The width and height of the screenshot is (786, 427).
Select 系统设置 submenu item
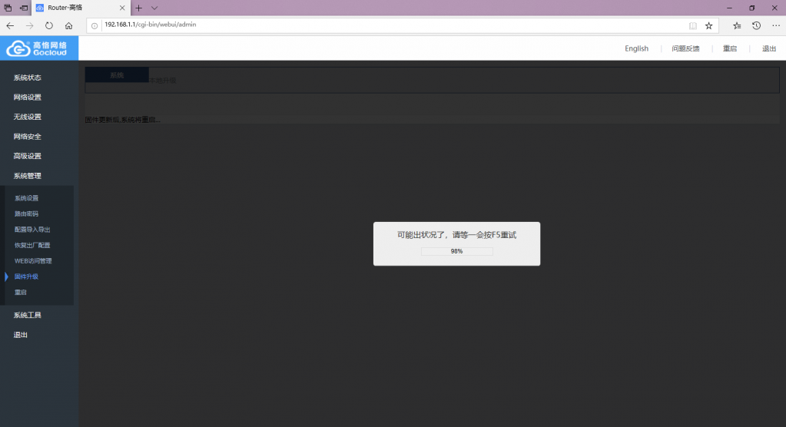[x=27, y=198]
